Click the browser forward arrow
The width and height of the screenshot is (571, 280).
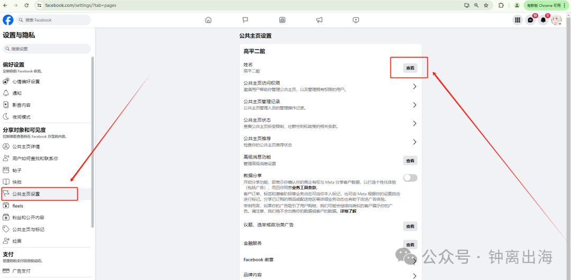[15, 5]
